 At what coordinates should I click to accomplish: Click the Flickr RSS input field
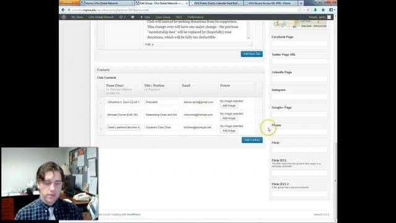[299, 173]
